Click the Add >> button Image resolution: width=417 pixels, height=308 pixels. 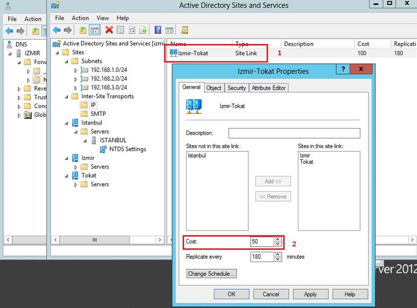coord(273,181)
